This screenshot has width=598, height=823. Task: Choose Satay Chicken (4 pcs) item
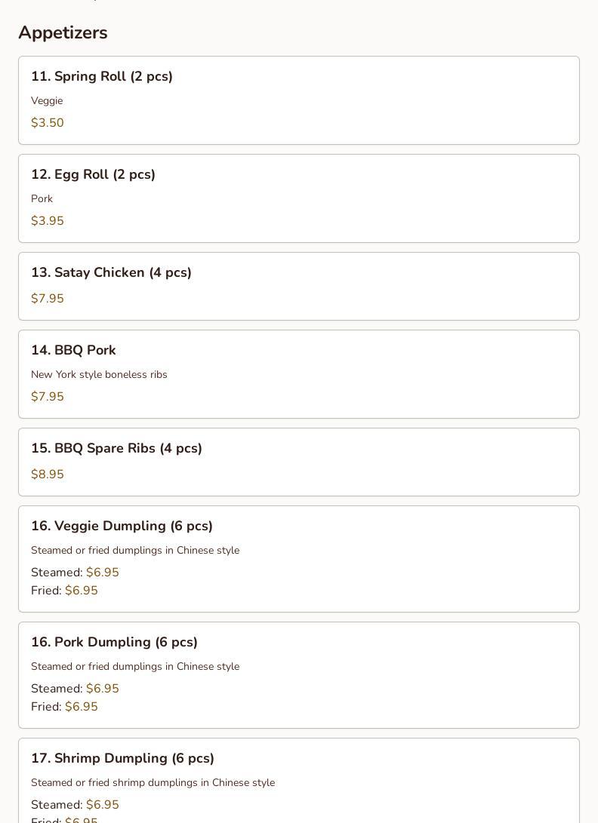[299, 286]
